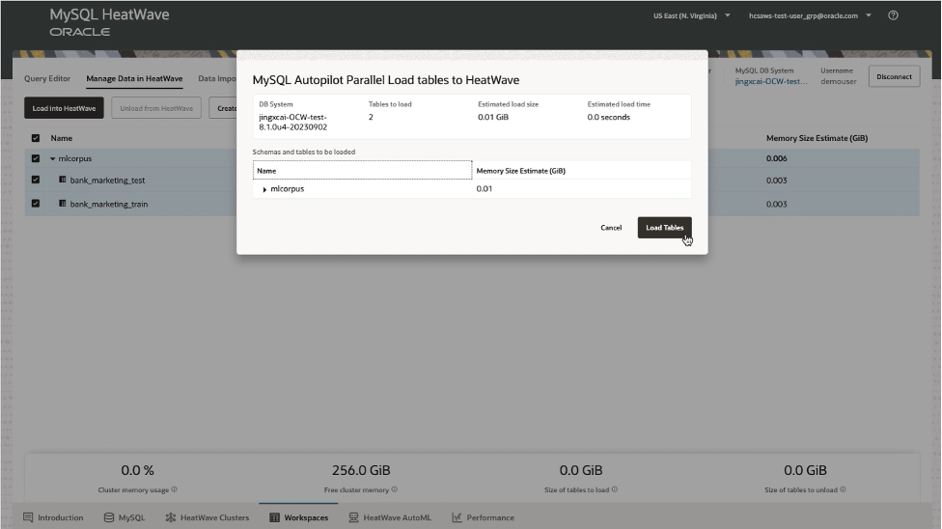This screenshot has width=942, height=529.
Task: Click the bank_marketing_test row name
Action: 107,181
